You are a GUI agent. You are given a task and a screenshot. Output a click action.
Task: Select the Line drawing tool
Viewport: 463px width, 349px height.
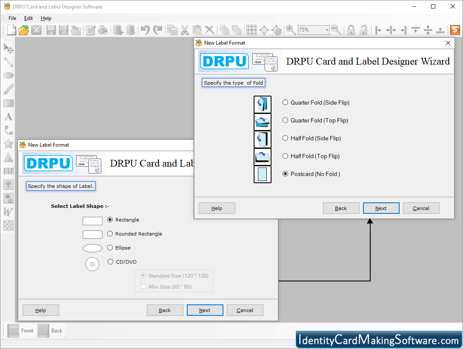(x=9, y=62)
